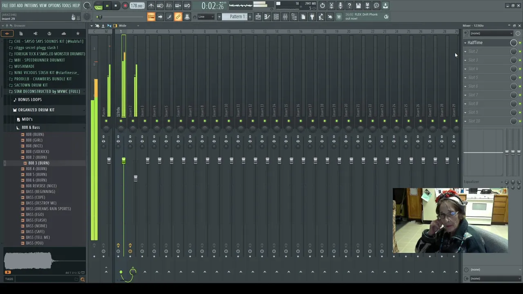Viewport: 523px width, 294px height.
Task: Click the export/render download icon
Action: pyautogui.click(x=385, y=6)
